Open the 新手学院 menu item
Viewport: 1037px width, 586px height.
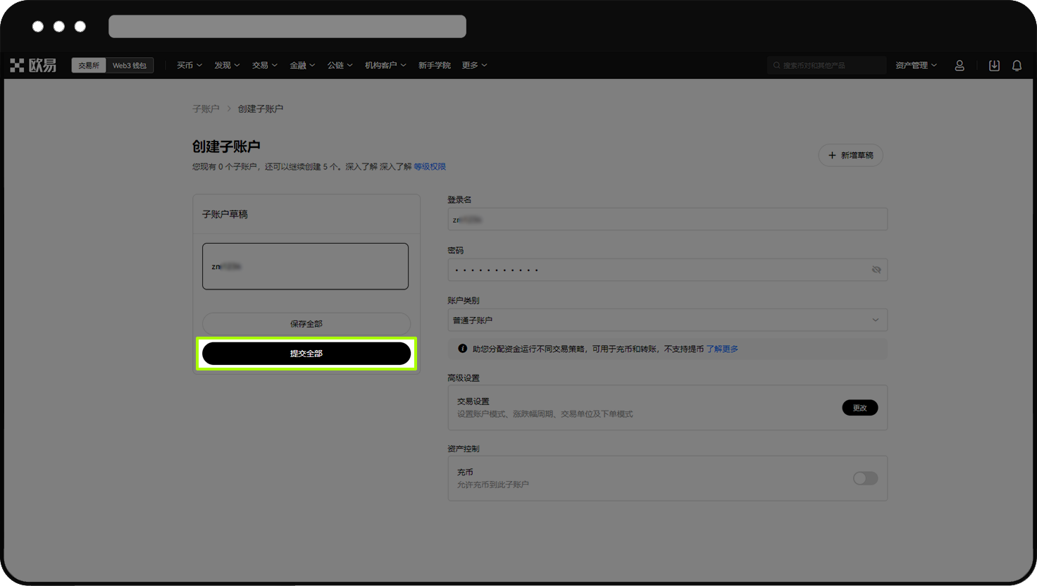click(x=434, y=66)
